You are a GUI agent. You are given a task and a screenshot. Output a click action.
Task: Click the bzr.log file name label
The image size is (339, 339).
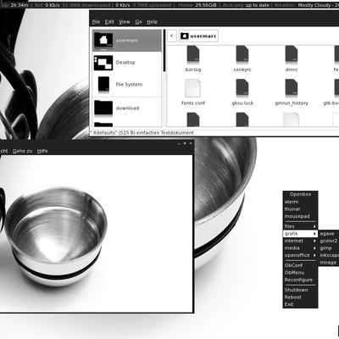[x=193, y=69]
